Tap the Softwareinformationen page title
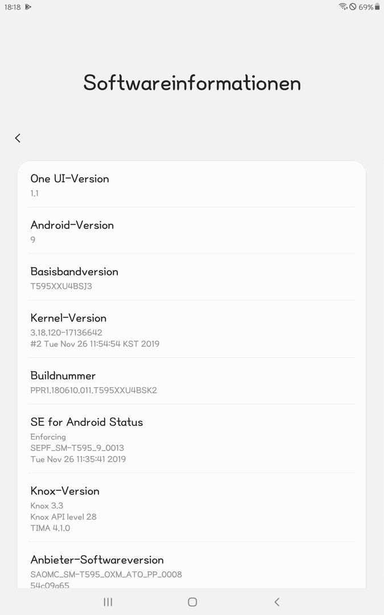384x615 pixels. point(192,83)
